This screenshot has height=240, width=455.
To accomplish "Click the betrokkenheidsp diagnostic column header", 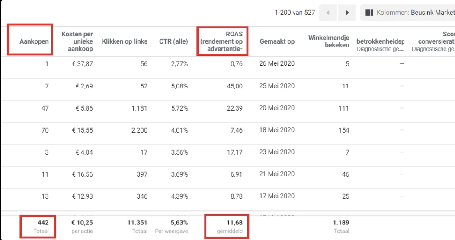I will click(381, 45).
